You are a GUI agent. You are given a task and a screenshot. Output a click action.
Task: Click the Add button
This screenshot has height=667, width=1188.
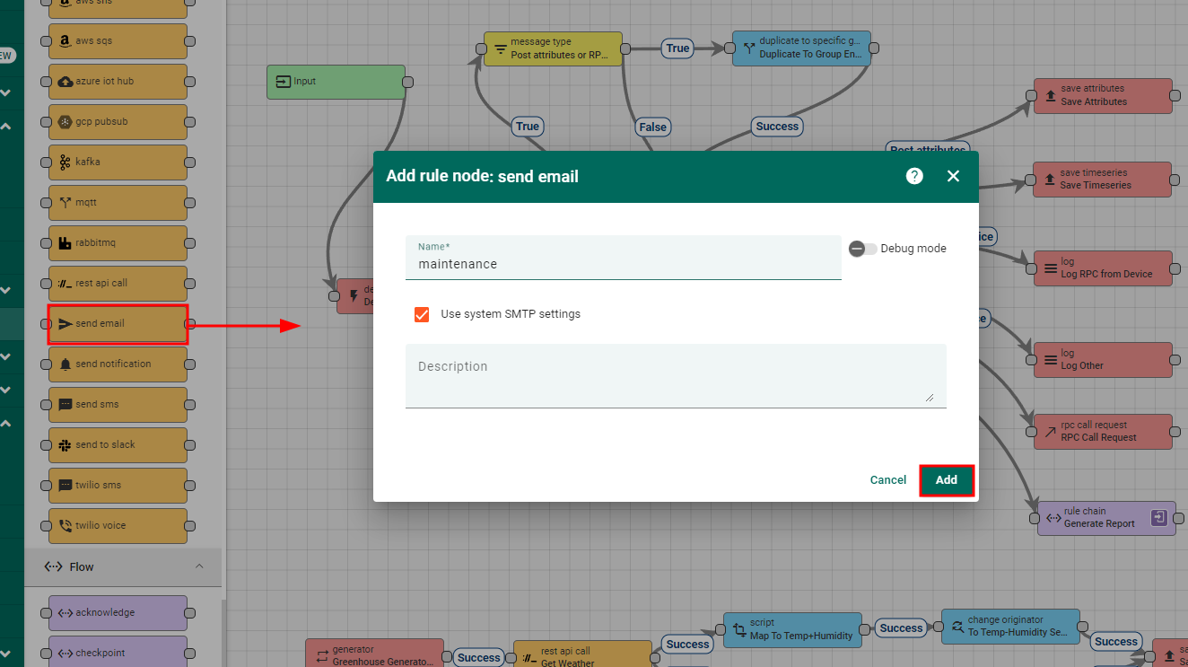click(947, 480)
